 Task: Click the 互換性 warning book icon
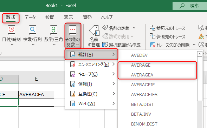coord(73,94)
